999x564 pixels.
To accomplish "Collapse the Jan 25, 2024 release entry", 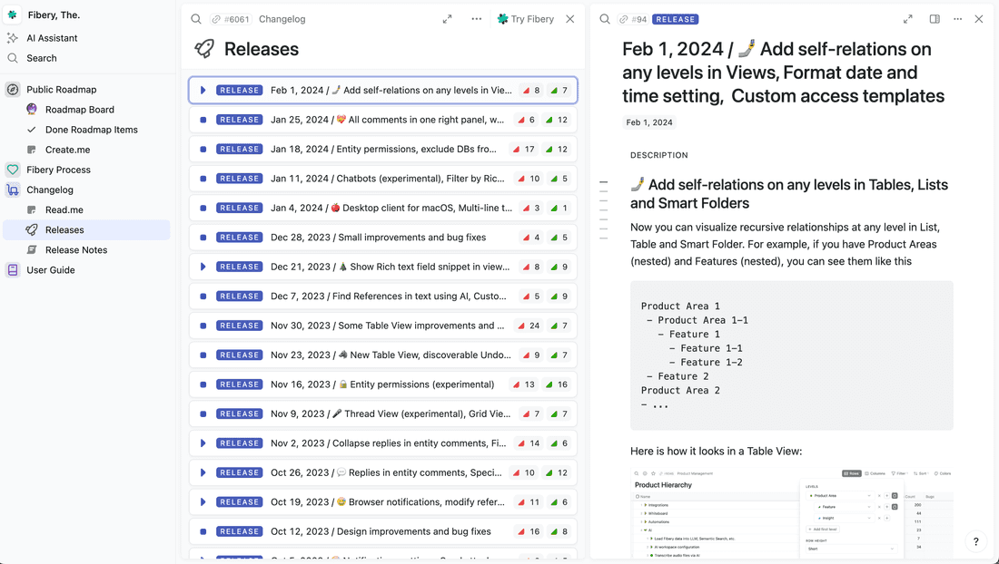I will pyautogui.click(x=203, y=120).
